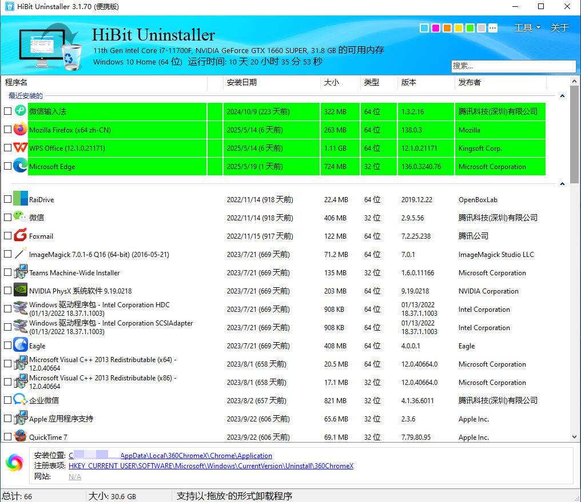Open the 360ChromeX install location link

[170, 456]
